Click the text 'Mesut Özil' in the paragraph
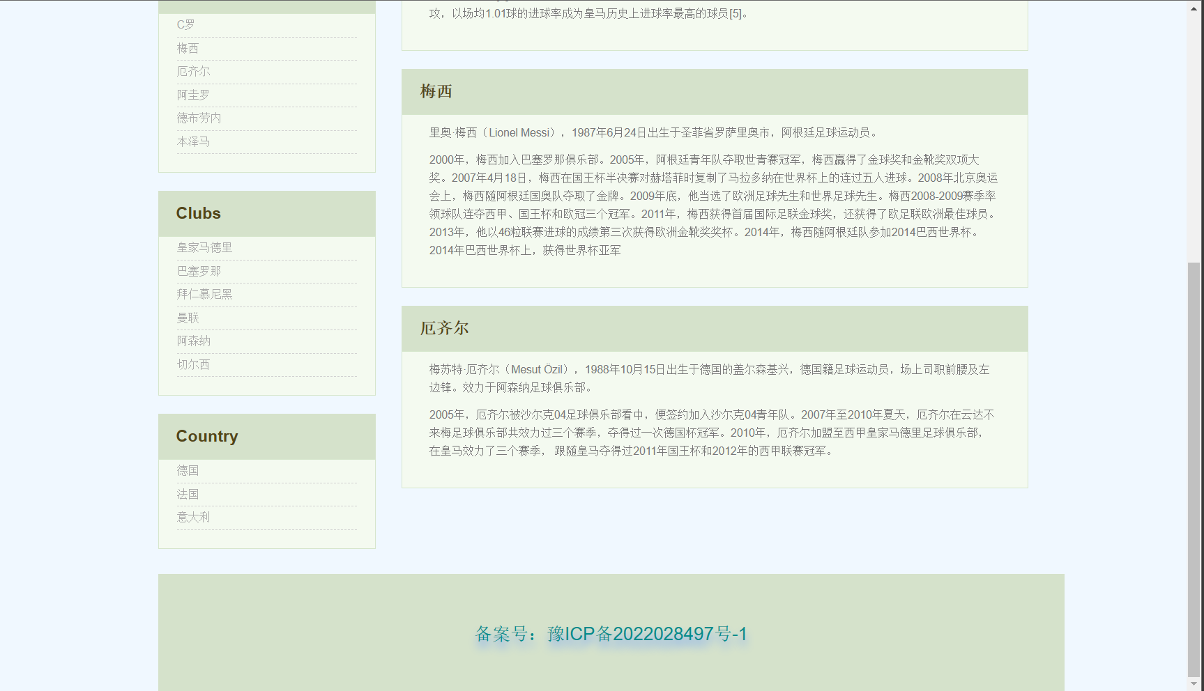 [538, 369]
